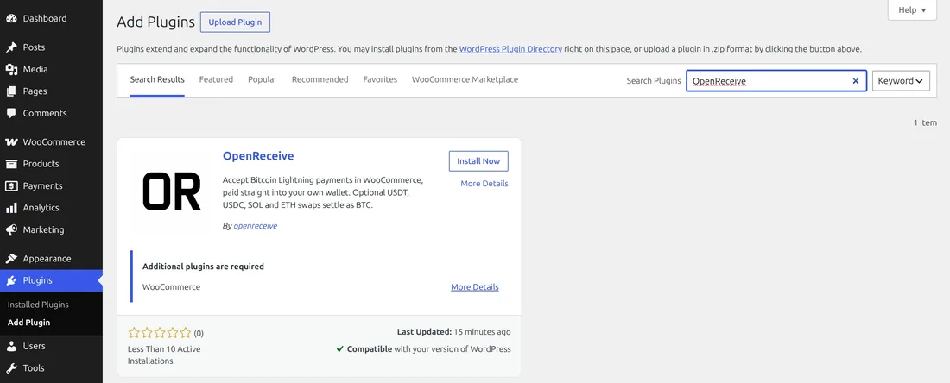The height and width of the screenshot is (383, 950).
Task: Open the Payments menu label
Action: 42,185
